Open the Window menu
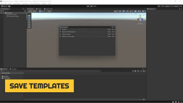 tap(44, 4)
